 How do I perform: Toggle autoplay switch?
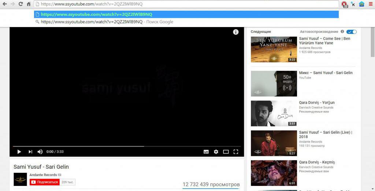[352, 32]
